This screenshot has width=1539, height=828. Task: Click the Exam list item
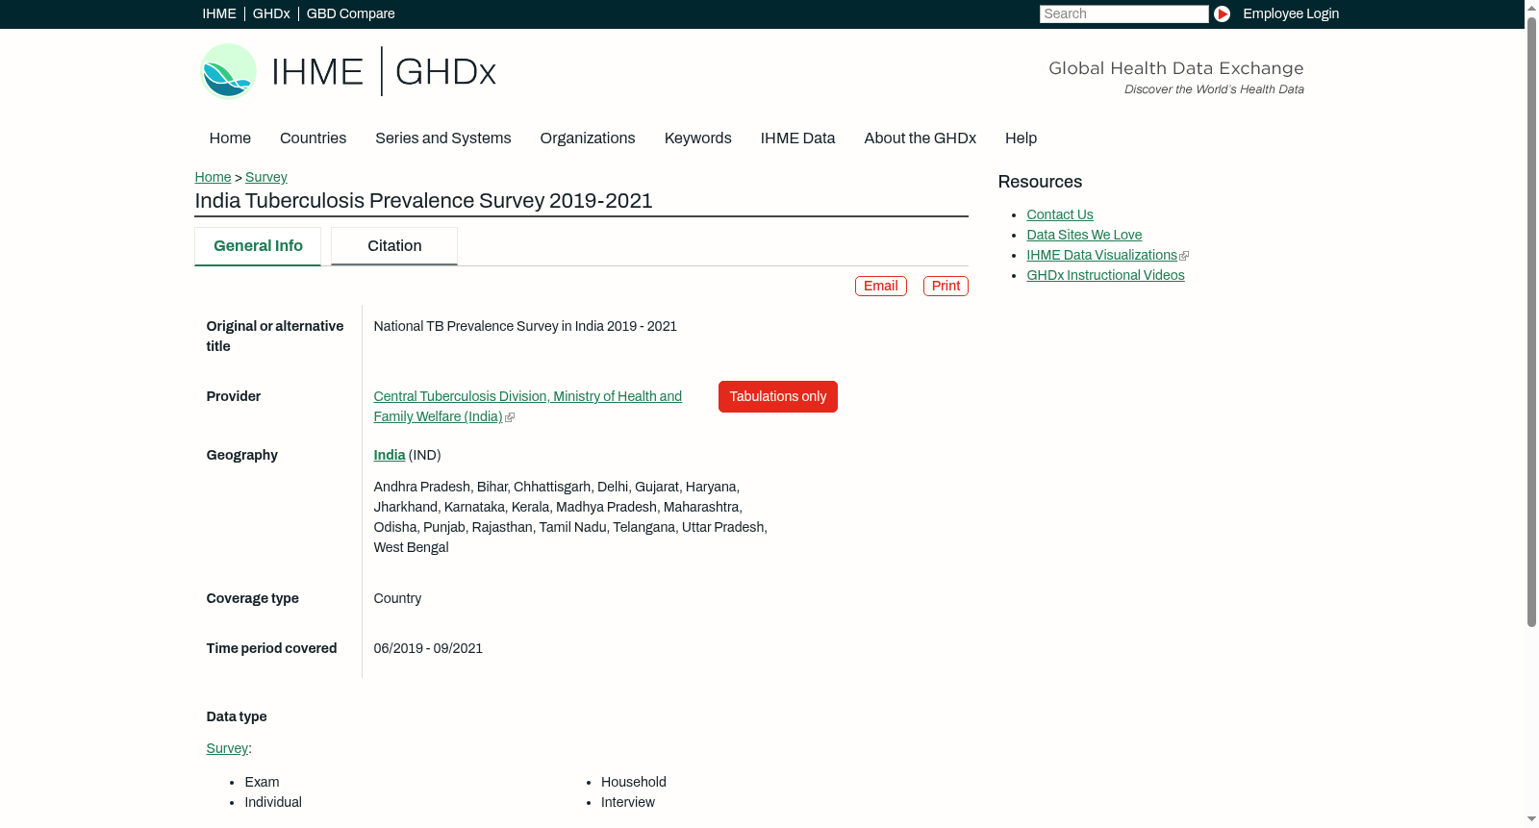[x=262, y=782]
